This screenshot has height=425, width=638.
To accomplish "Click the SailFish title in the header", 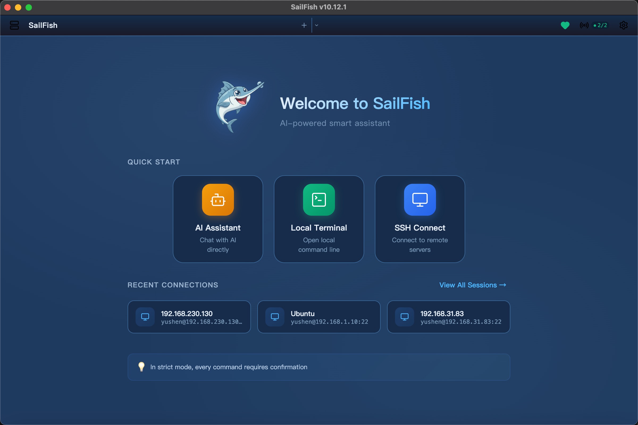I will pos(43,25).
